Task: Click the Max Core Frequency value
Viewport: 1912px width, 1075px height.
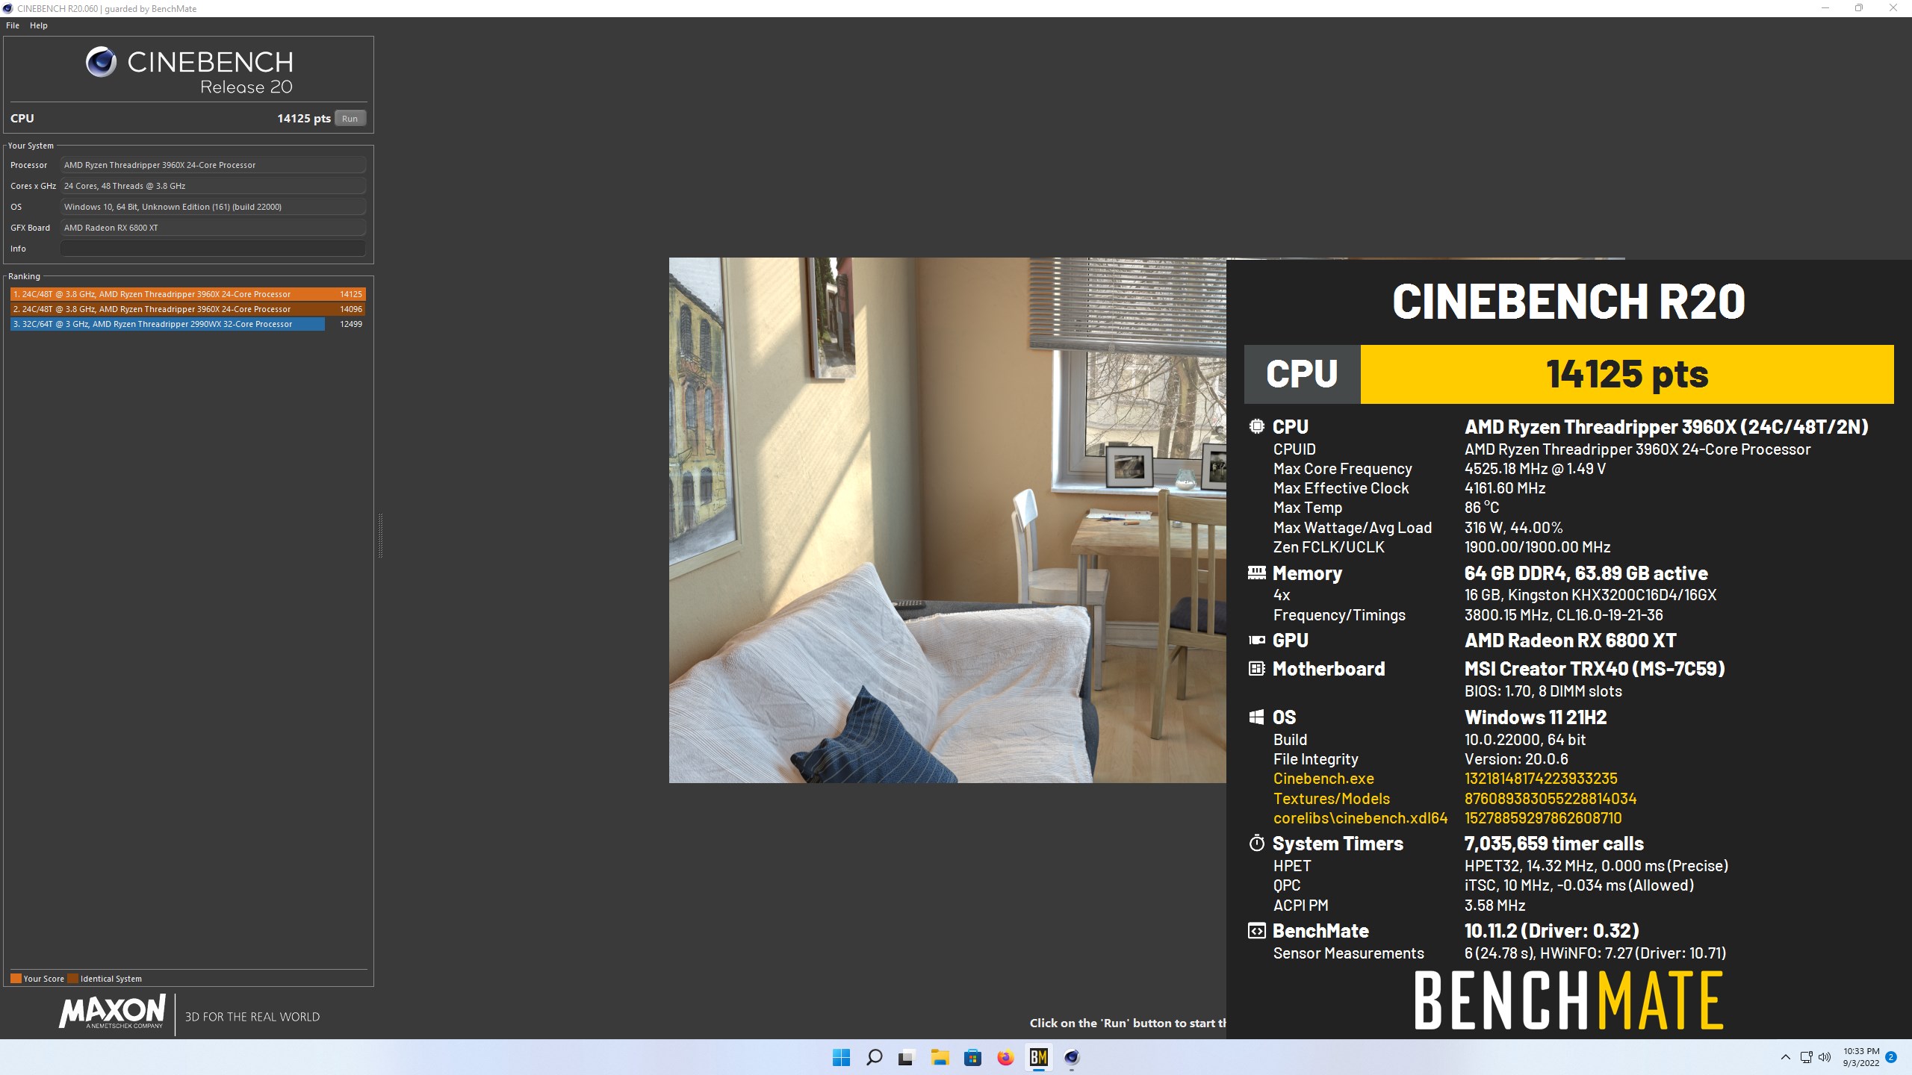Action: (x=1535, y=469)
